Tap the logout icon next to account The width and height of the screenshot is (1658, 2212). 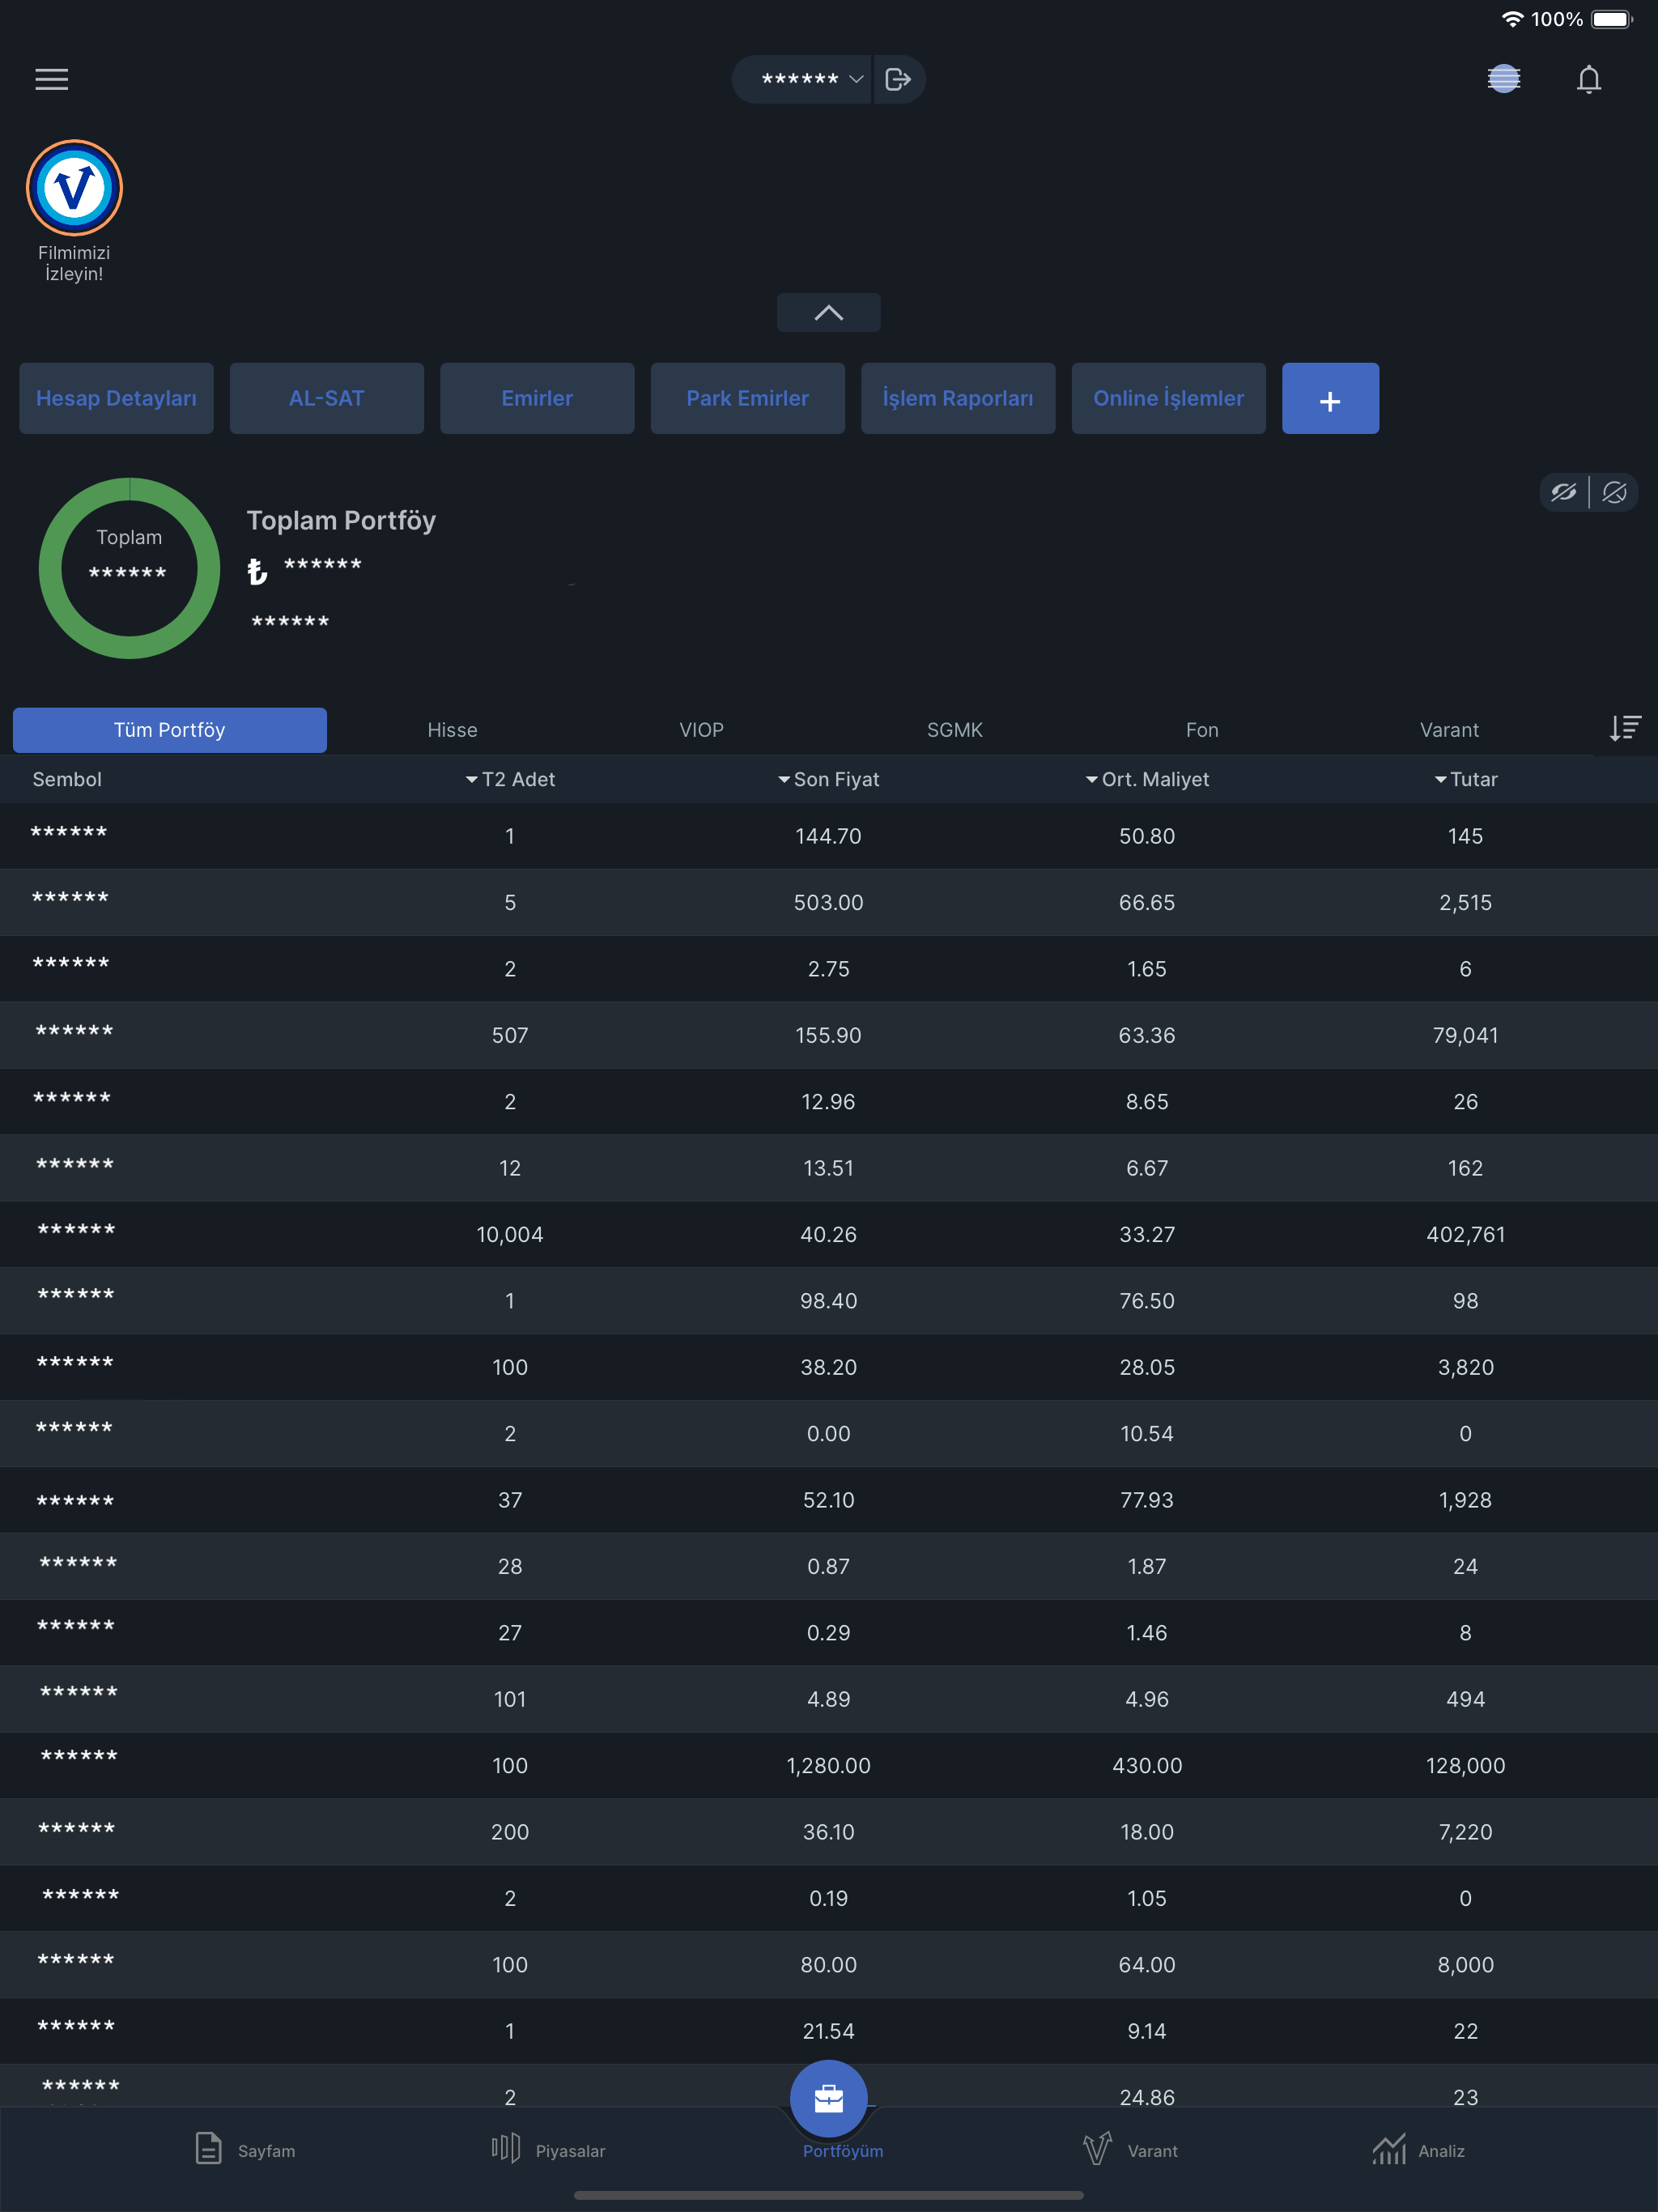pyautogui.click(x=898, y=79)
